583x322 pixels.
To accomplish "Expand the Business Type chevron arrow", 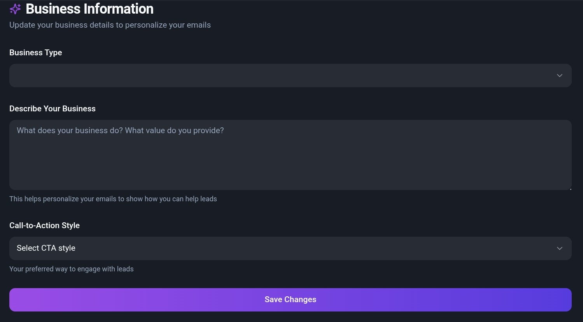I will (559, 76).
